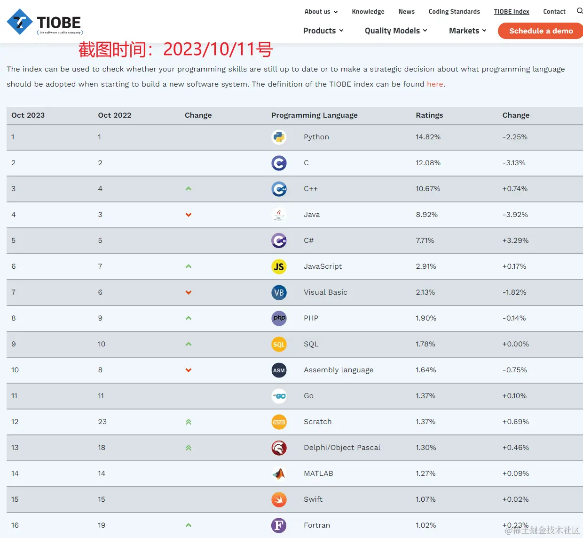Viewport: 583px width, 538px height.
Task: Click the Java language name
Action: [x=312, y=215]
